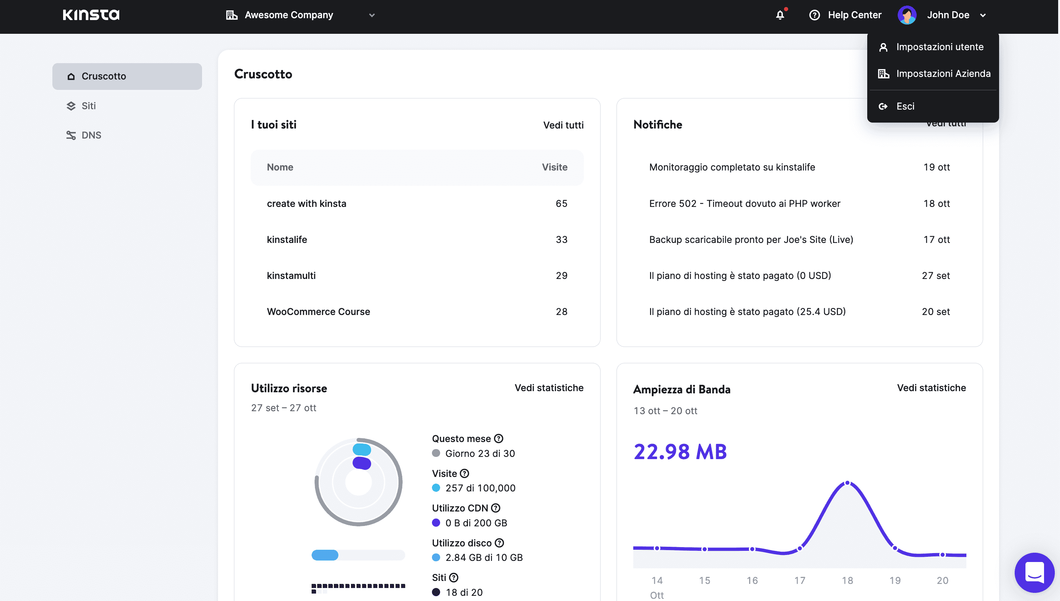The width and height of the screenshot is (1060, 601).
Task: Click the bandwidth chart spike marker
Action: [847, 482]
